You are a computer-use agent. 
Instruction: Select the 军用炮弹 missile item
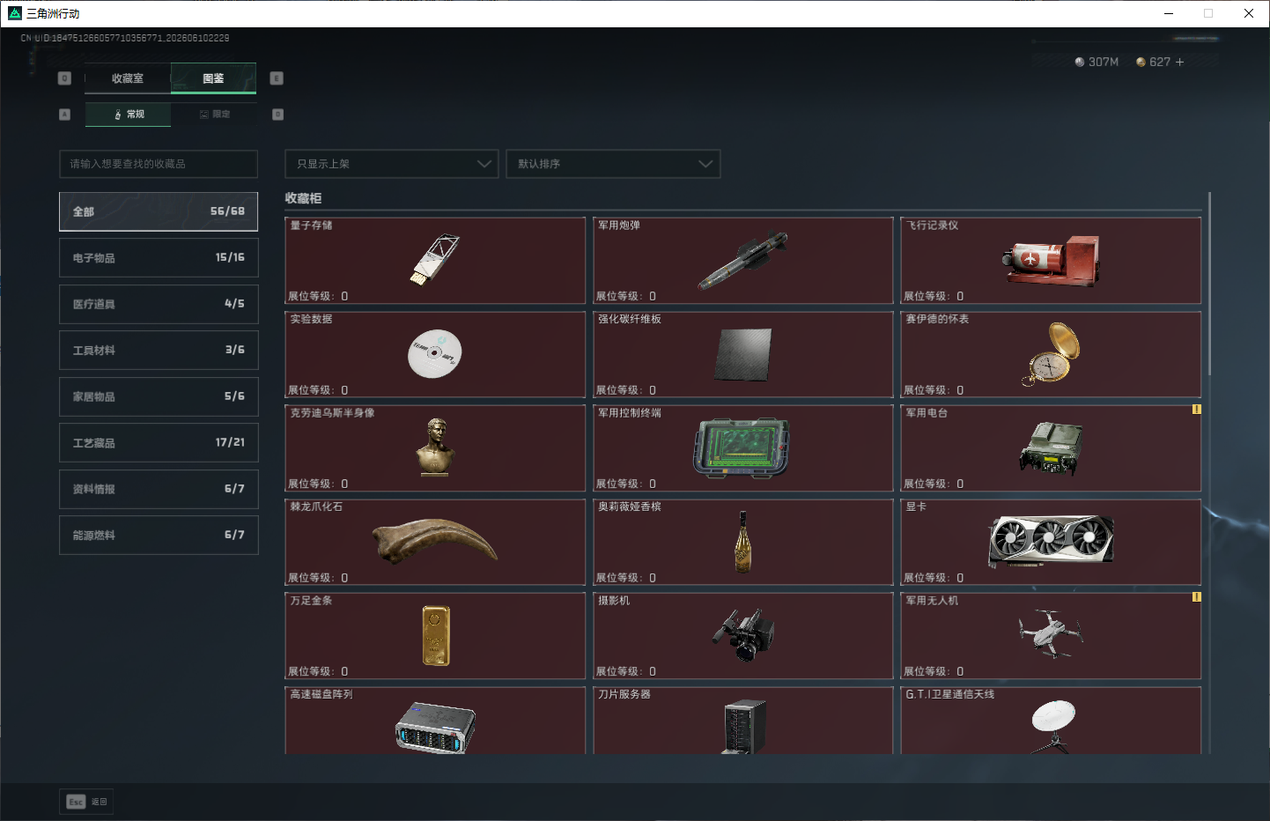coord(743,261)
